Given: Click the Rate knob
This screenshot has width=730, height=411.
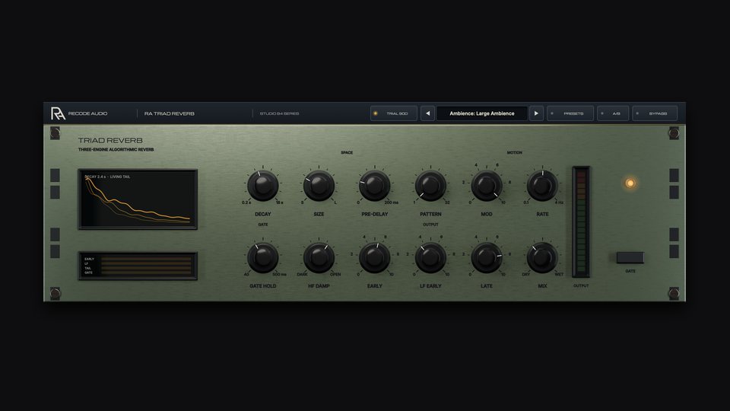Looking at the screenshot, I should (542, 186).
